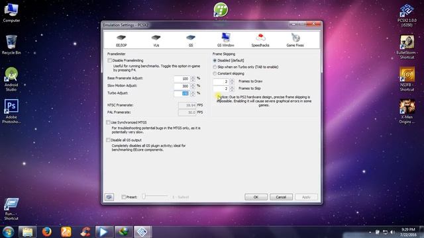
Task: Click the Preset slider handle
Action: (144, 196)
